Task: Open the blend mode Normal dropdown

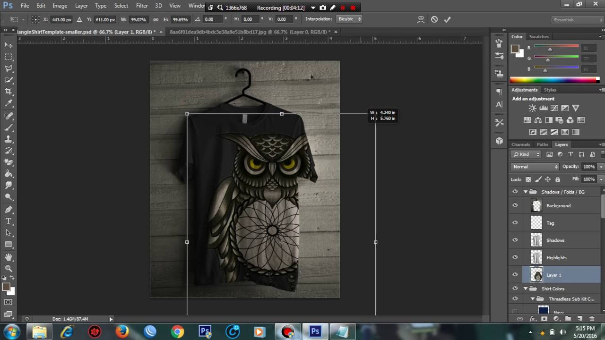Action: click(x=535, y=167)
